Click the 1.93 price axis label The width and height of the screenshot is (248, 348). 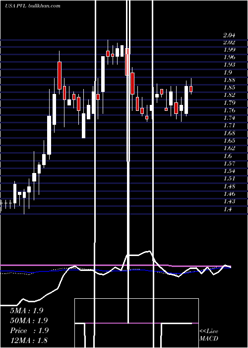(229, 65)
